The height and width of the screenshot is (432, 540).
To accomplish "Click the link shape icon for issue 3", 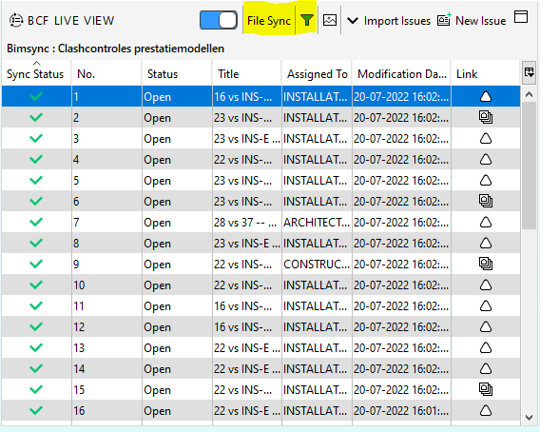I will [x=486, y=139].
